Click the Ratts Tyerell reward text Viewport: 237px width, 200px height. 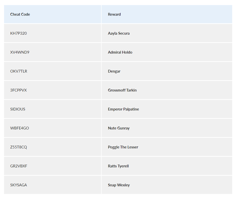[118, 166]
